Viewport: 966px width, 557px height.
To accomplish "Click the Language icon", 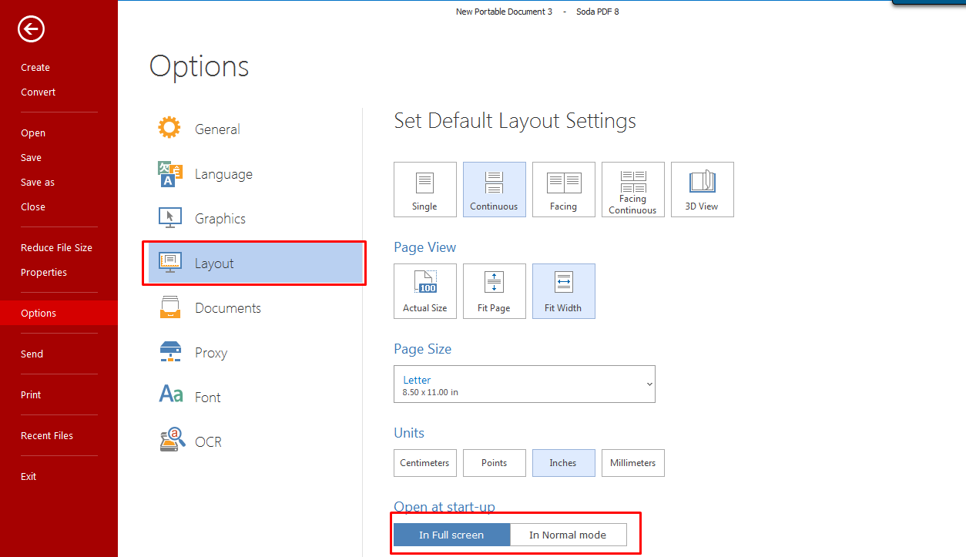I will click(x=169, y=174).
